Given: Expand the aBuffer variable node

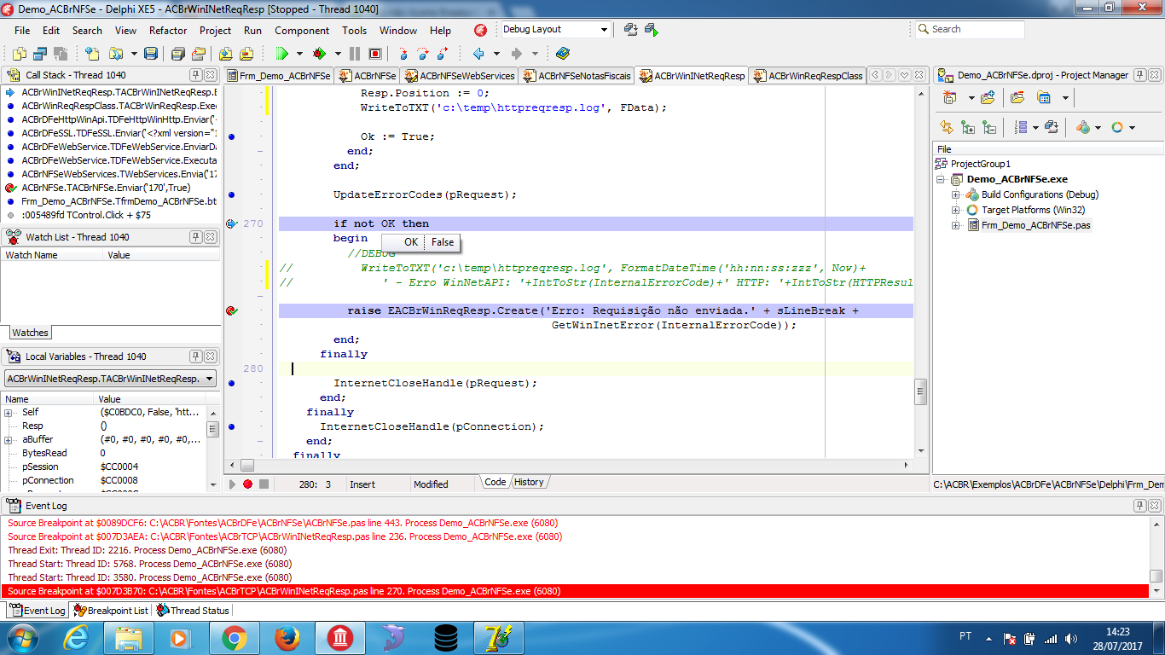Looking at the screenshot, I should point(8,440).
